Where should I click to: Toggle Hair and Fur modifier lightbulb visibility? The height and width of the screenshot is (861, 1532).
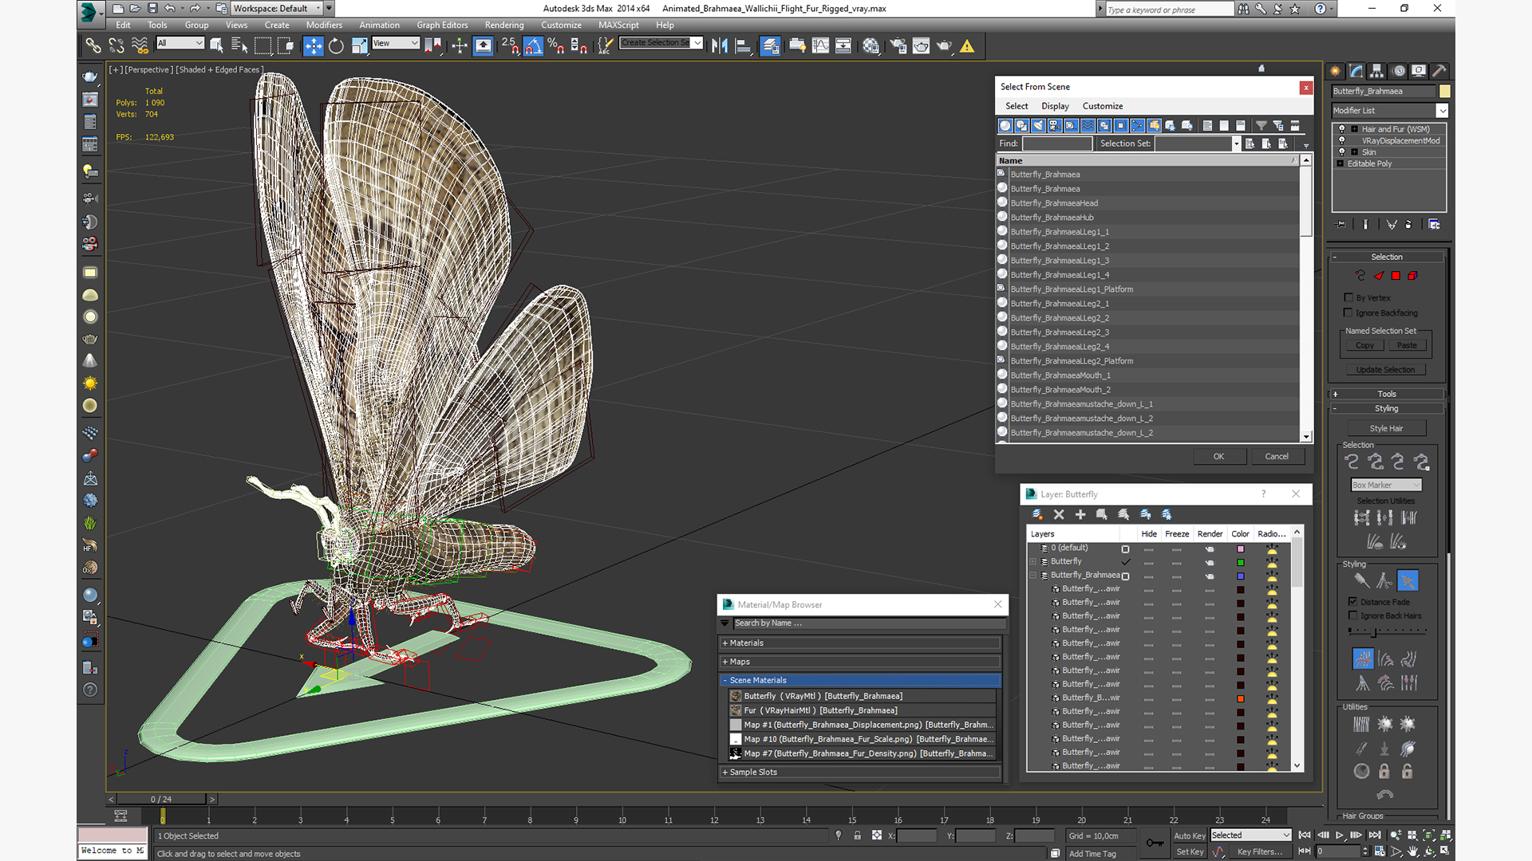[x=1341, y=129]
